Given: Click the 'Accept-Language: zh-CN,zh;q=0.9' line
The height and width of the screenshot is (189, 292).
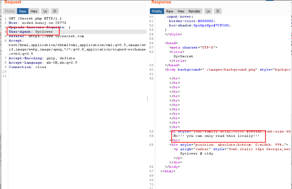Looking at the screenshot, I should coord(43,63).
